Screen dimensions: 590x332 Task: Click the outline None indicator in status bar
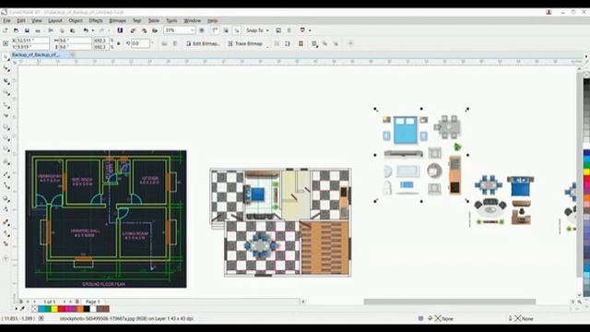pyautogui.click(x=524, y=318)
